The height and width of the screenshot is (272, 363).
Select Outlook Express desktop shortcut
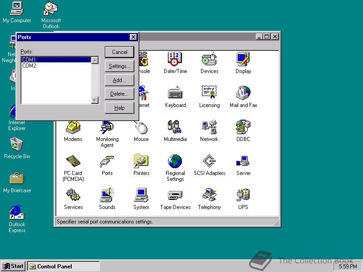click(x=17, y=219)
